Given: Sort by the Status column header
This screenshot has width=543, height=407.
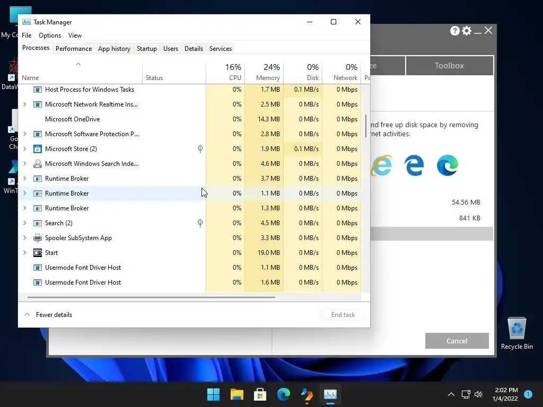Looking at the screenshot, I should coord(174,72).
